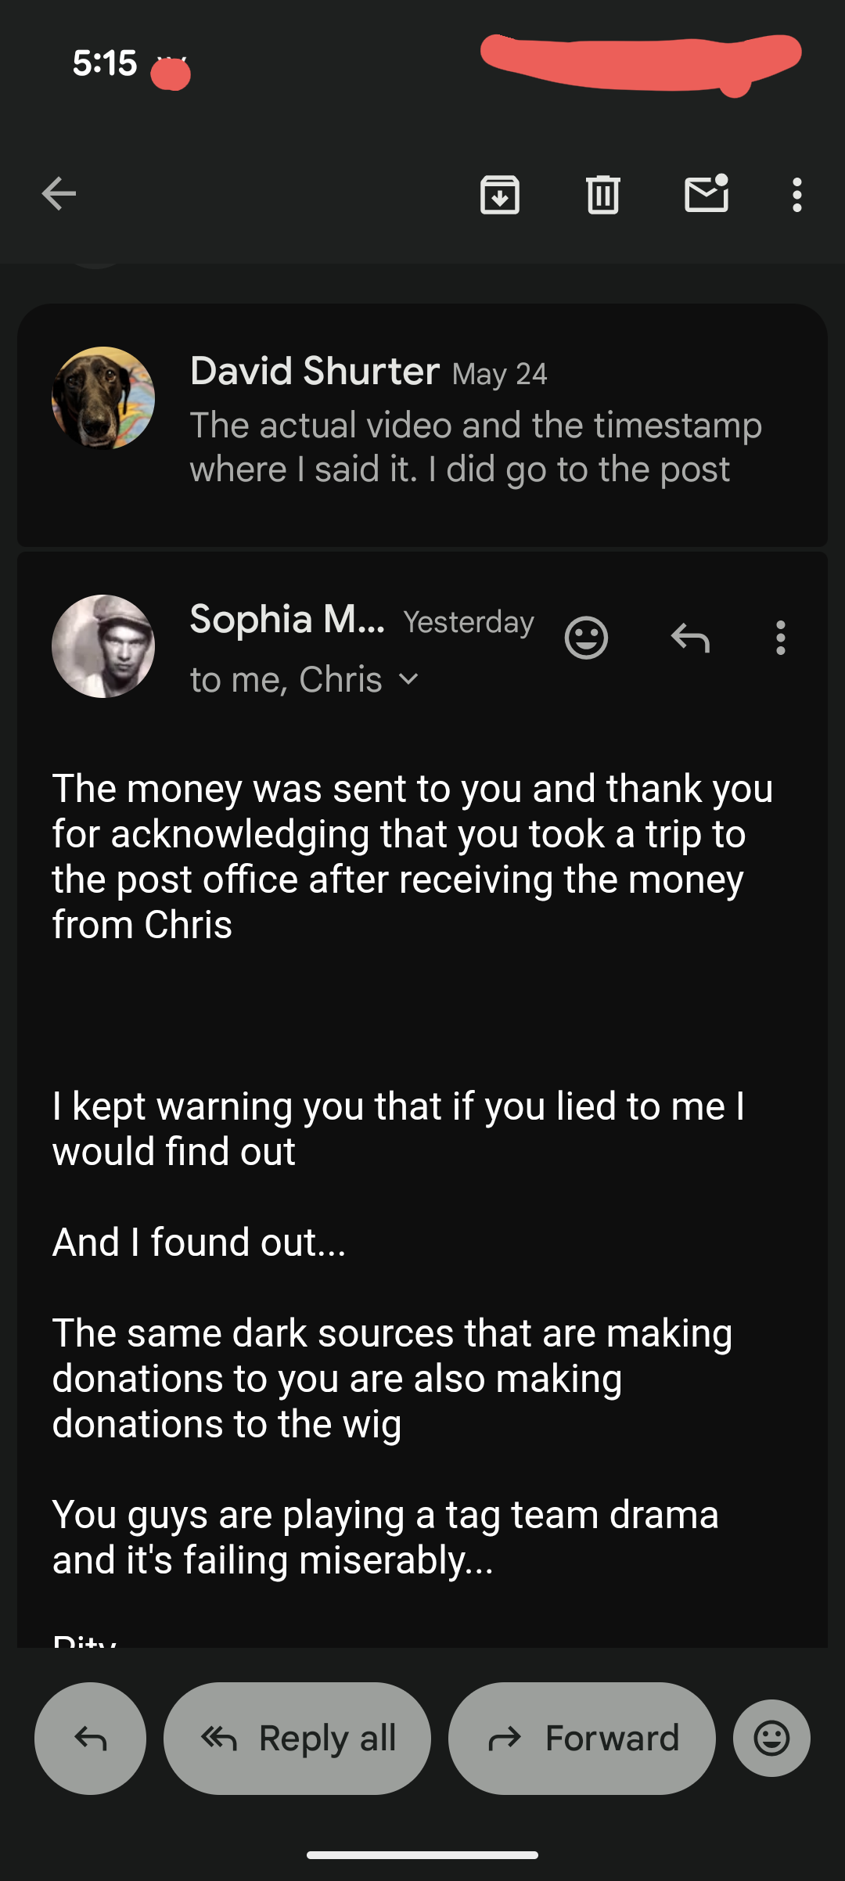Go back using the arrow icon

coord(59,194)
